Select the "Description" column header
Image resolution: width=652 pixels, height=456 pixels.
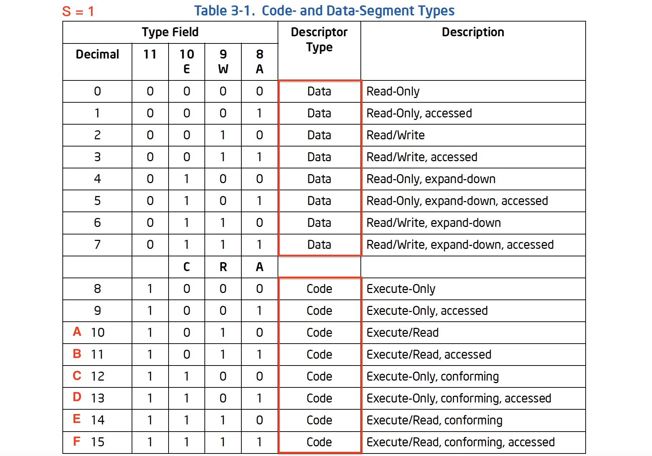[473, 32]
